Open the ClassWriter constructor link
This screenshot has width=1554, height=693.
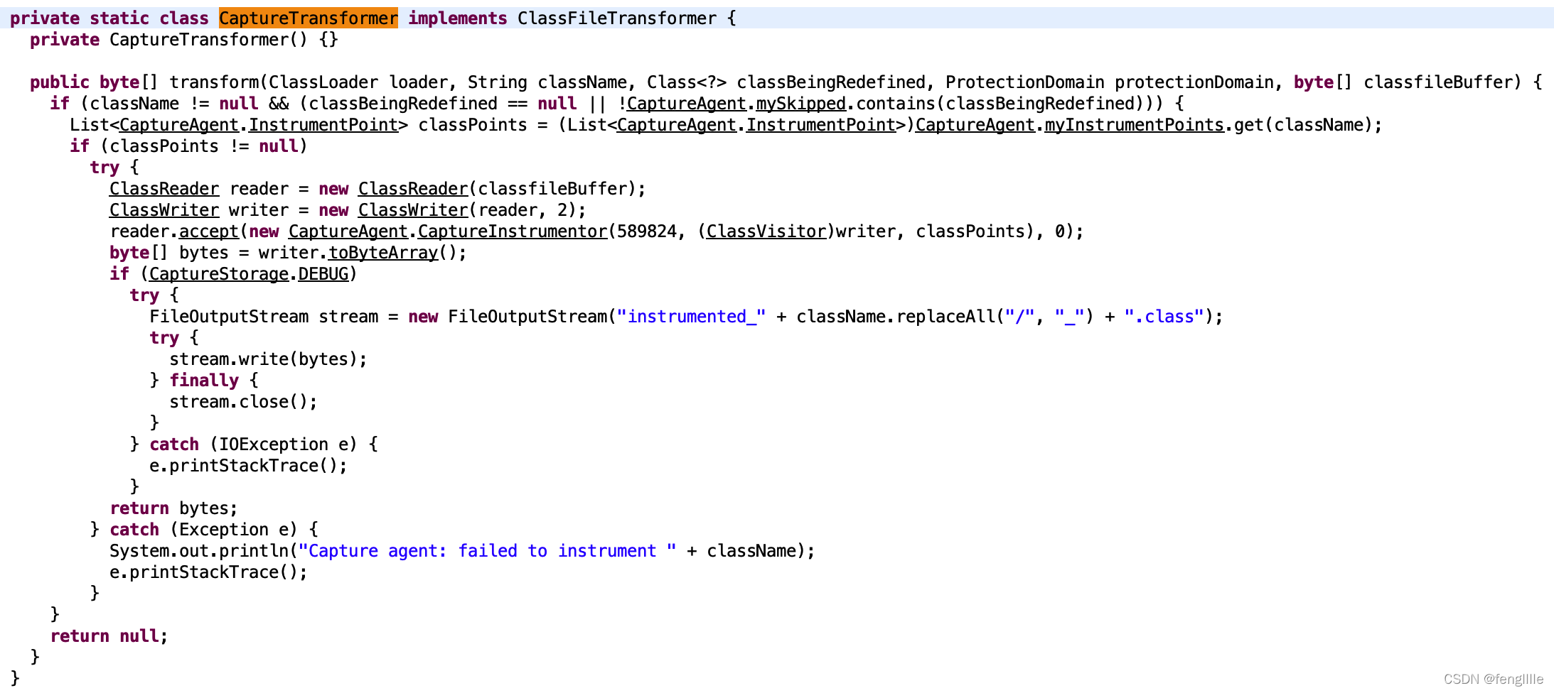(x=413, y=210)
